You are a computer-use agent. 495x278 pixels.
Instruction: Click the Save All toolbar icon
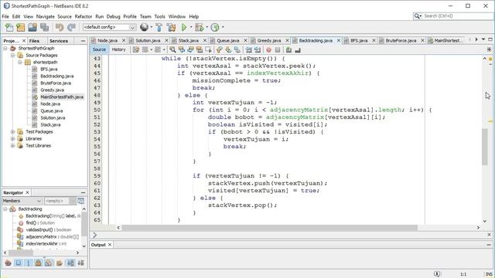pos(45,28)
